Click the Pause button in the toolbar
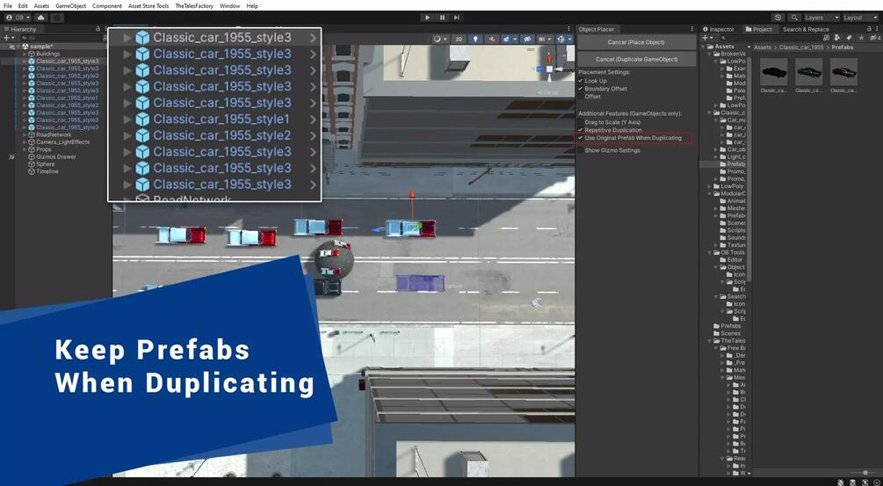Image resolution: width=883 pixels, height=486 pixels. click(442, 18)
